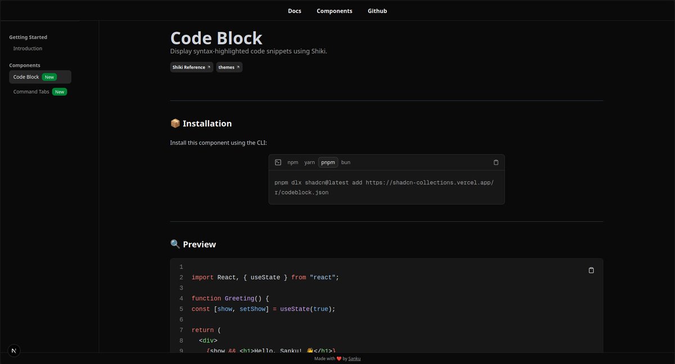The width and height of the screenshot is (675, 364).
Task: Click the New badge beside Command Tabs
Action: (60, 92)
